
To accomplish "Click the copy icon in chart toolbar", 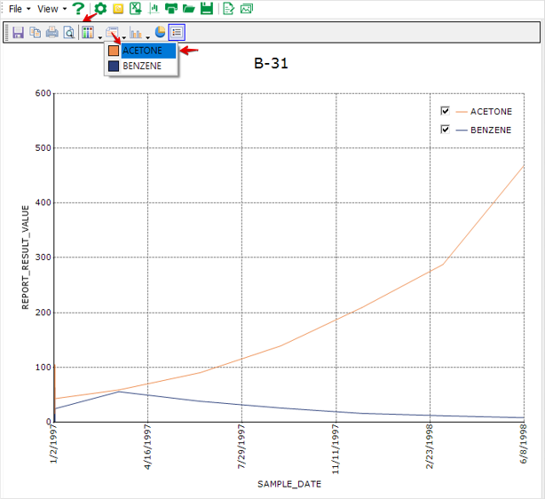I will pyautogui.click(x=35, y=32).
